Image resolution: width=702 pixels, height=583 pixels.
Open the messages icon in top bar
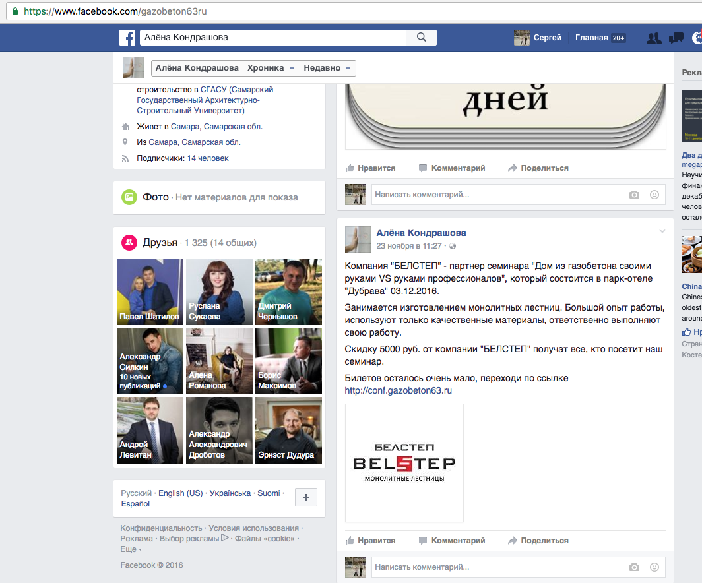[676, 38]
